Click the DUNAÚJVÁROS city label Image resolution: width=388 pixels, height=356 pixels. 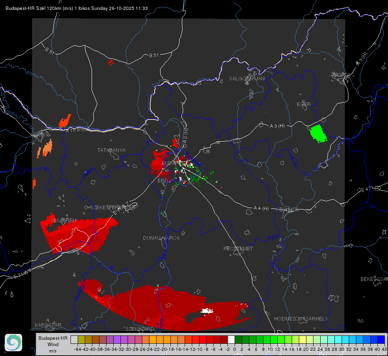pos(161,238)
